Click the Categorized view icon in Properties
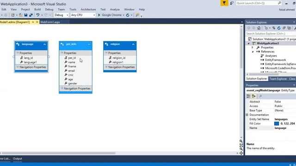 248,96
